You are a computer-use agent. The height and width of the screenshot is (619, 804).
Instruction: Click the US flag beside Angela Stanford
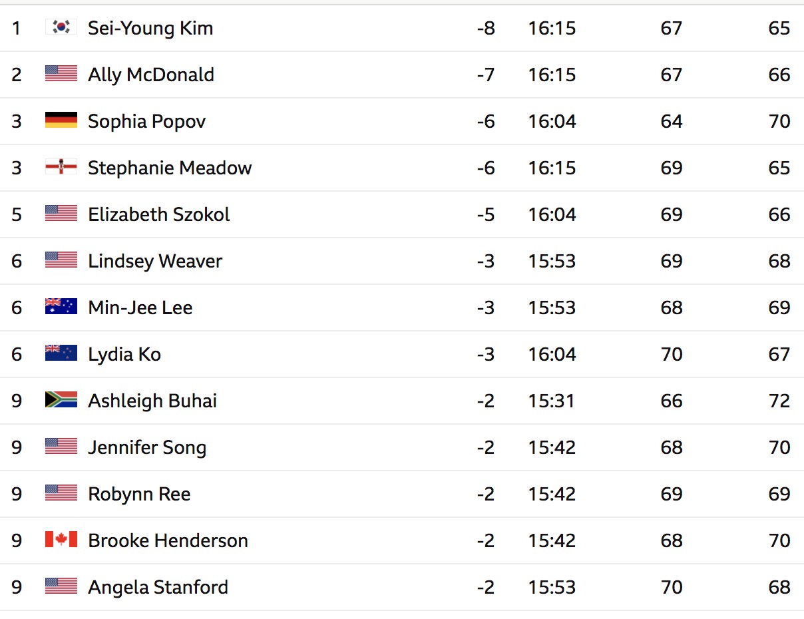tap(61, 586)
